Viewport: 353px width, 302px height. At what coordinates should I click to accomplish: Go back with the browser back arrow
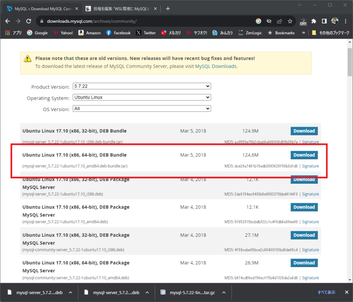[x=8, y=21]
